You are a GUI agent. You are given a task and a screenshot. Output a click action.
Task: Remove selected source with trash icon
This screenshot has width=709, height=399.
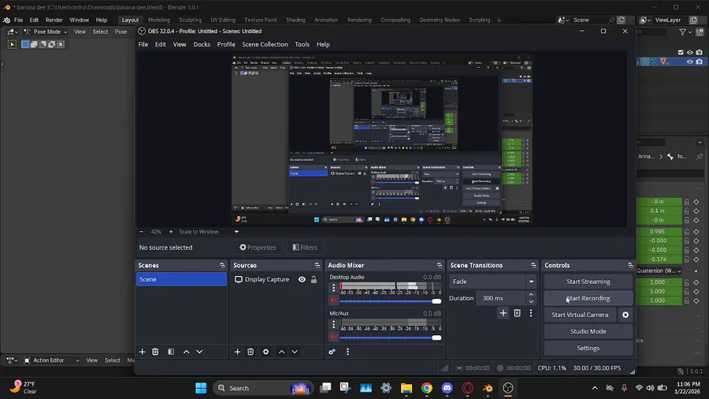coord(251,352)
